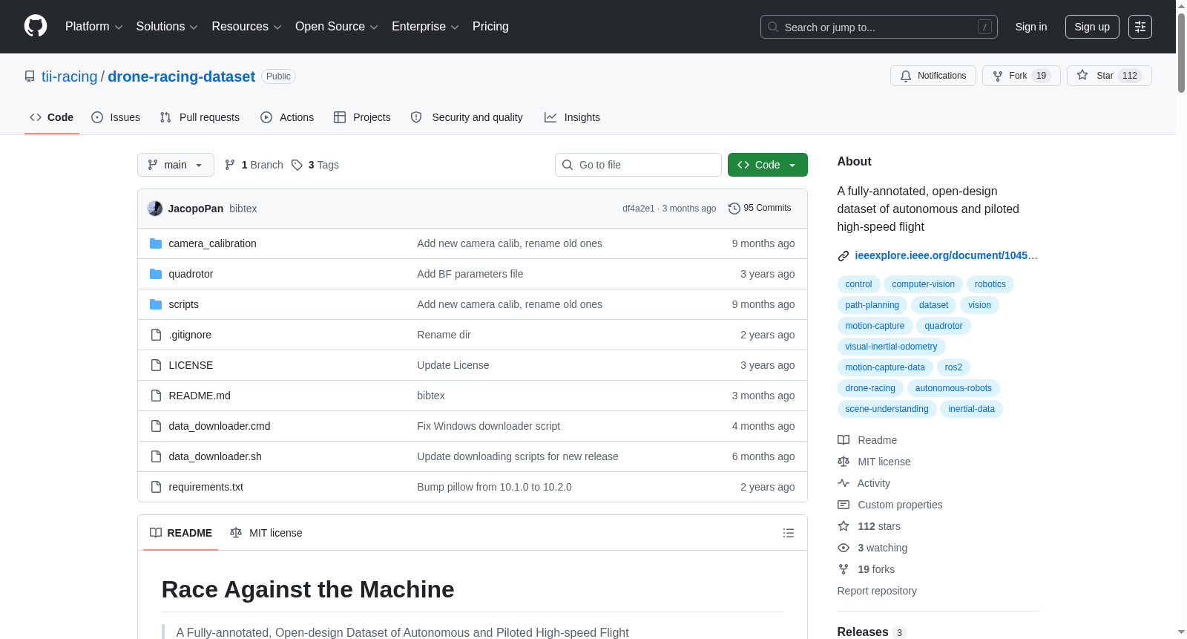Switch to the Insights tab
This screenshot has width=1187, height=639.
point(572,117)
